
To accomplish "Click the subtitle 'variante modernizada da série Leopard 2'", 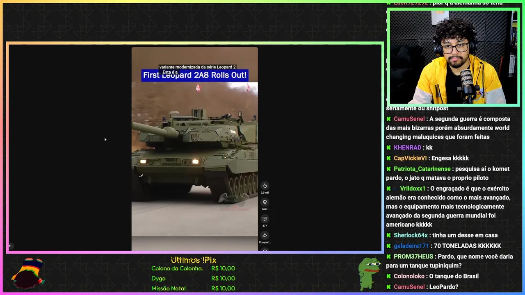I will 197,67.
